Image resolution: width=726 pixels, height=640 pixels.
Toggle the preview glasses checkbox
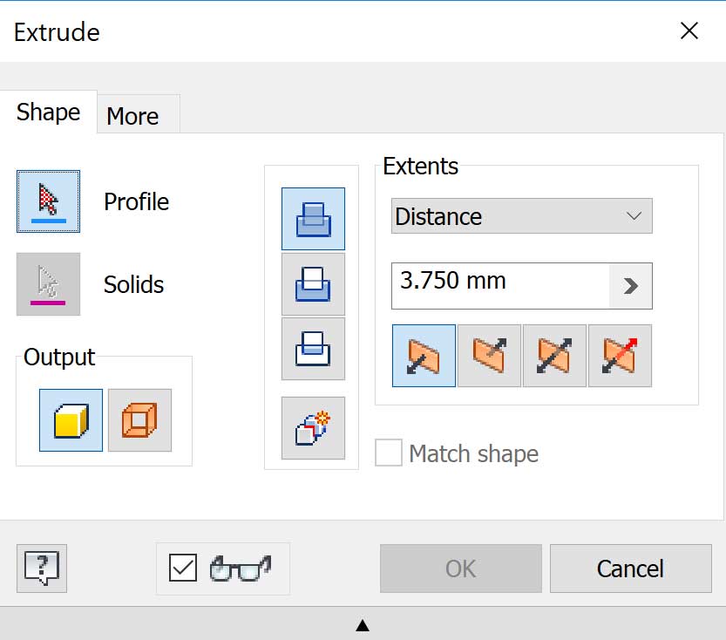pos(183,569)
